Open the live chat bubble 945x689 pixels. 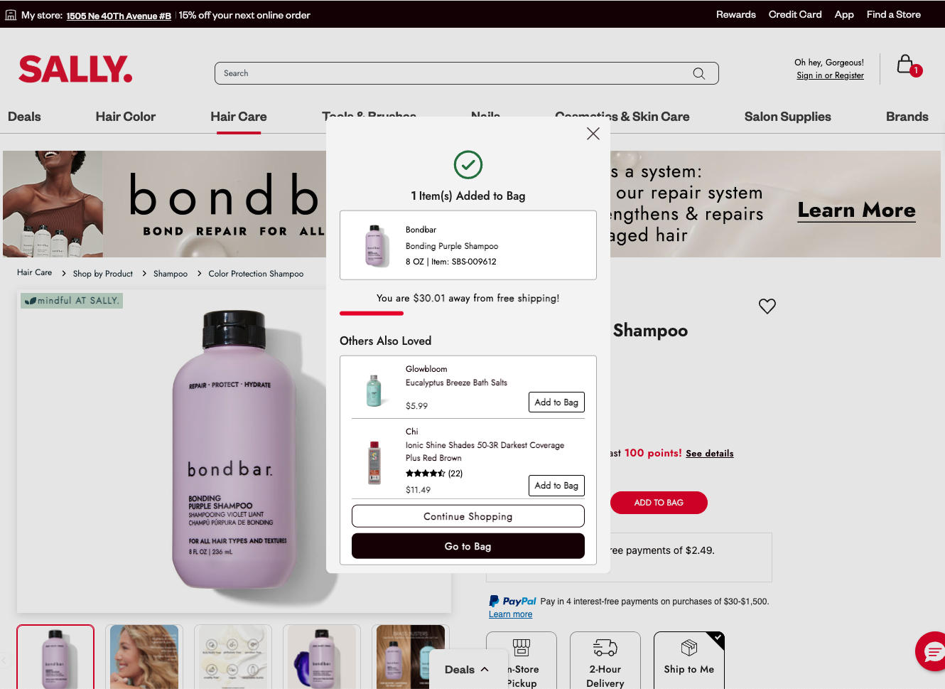click(931, 651)
